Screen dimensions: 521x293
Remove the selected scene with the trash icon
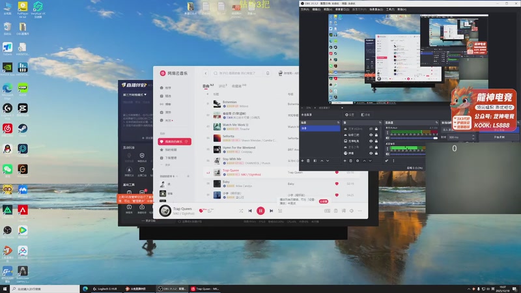point(308,161)
